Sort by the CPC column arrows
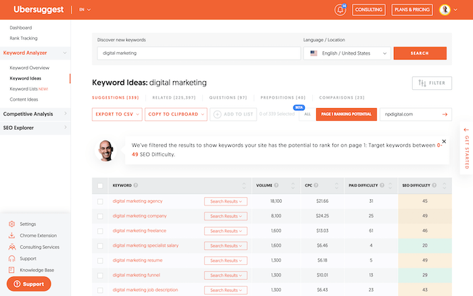This screenshot has height=296, width=473. (x=337, y=186)
